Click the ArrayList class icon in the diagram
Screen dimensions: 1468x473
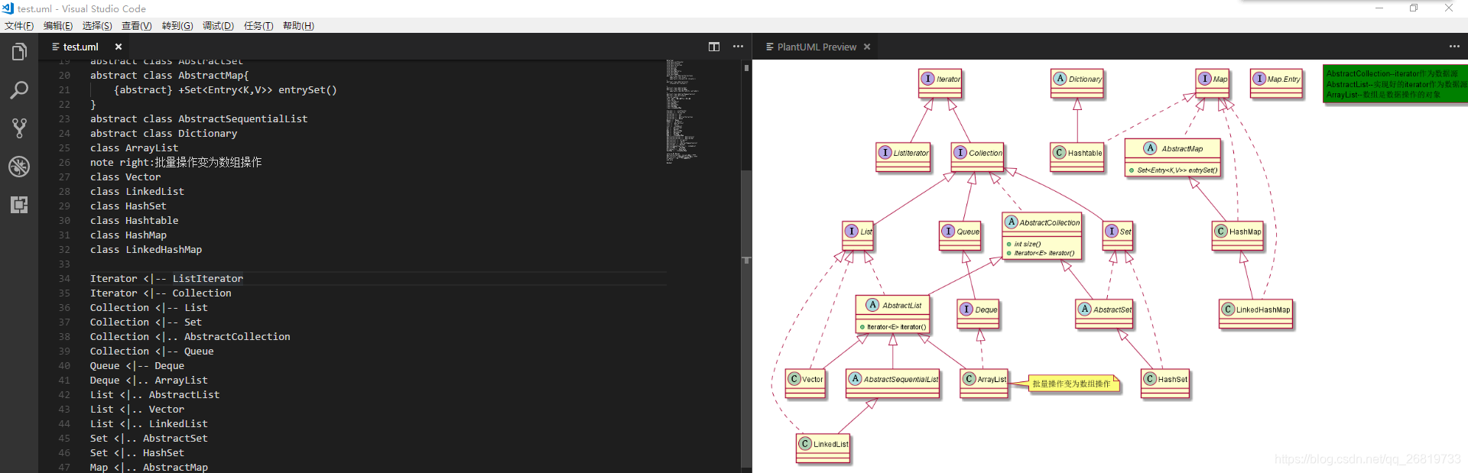point(969,379)
